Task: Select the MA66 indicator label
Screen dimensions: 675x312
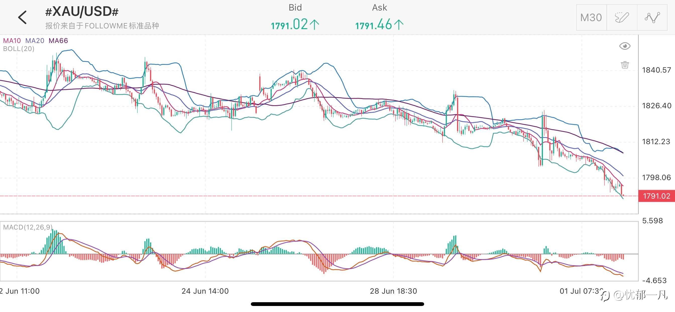Action: 58,41
